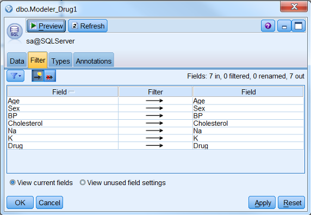Click the include fields by default icon
The image size is (311, 215).
(x=38, y=76)
